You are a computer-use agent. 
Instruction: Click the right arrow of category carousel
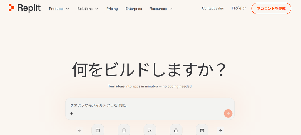coord(220,130)
